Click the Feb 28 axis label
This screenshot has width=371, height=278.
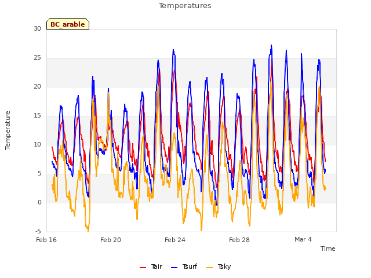[239, 240]
